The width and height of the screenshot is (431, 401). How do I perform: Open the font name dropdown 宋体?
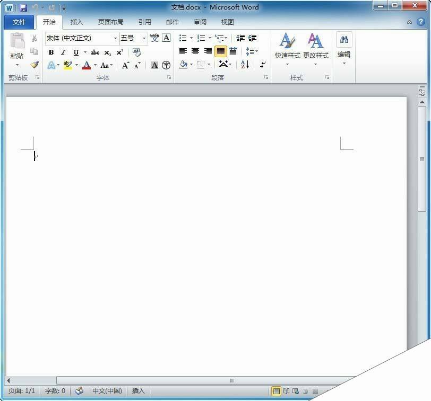[116, 38]
